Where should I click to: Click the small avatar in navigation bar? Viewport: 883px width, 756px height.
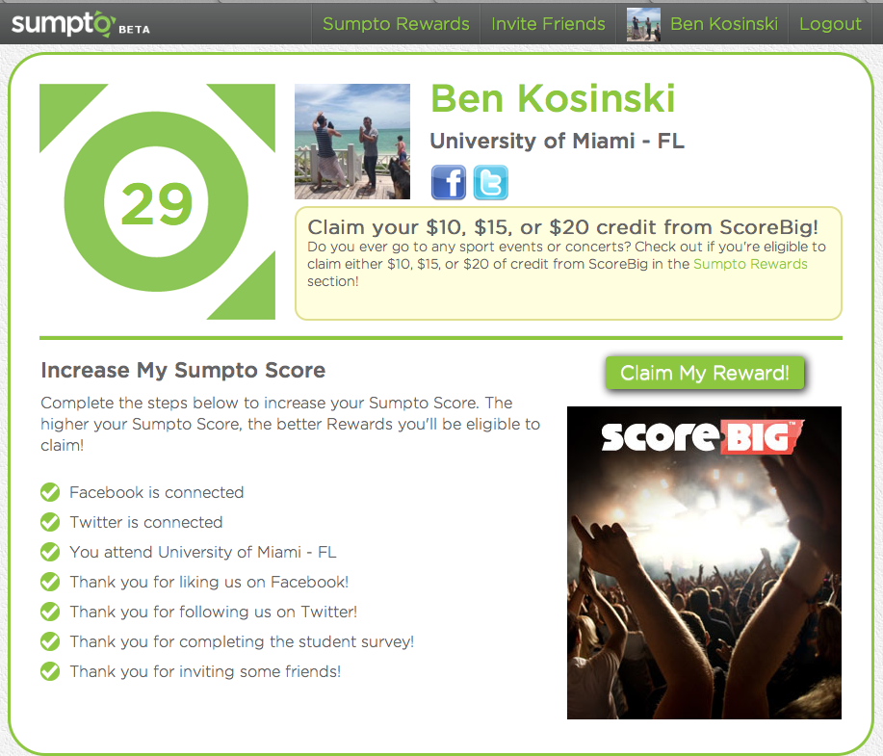point(643,24)
